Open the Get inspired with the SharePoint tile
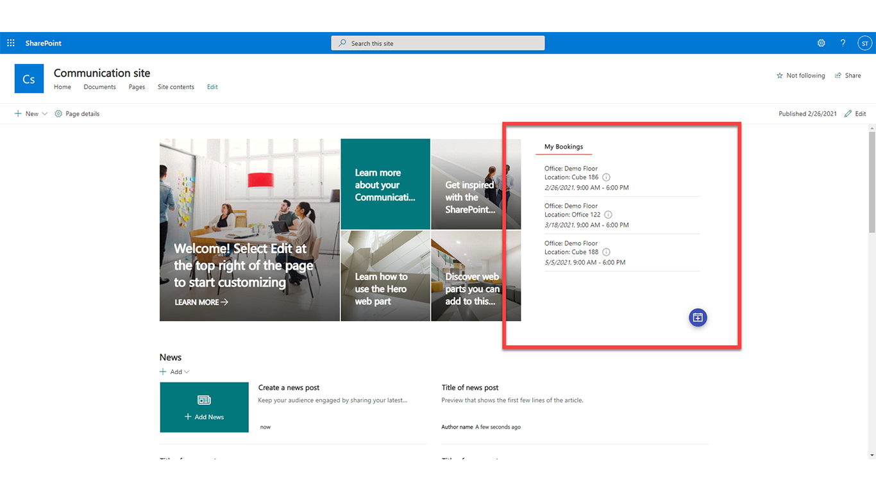 (x=476, y=184)
